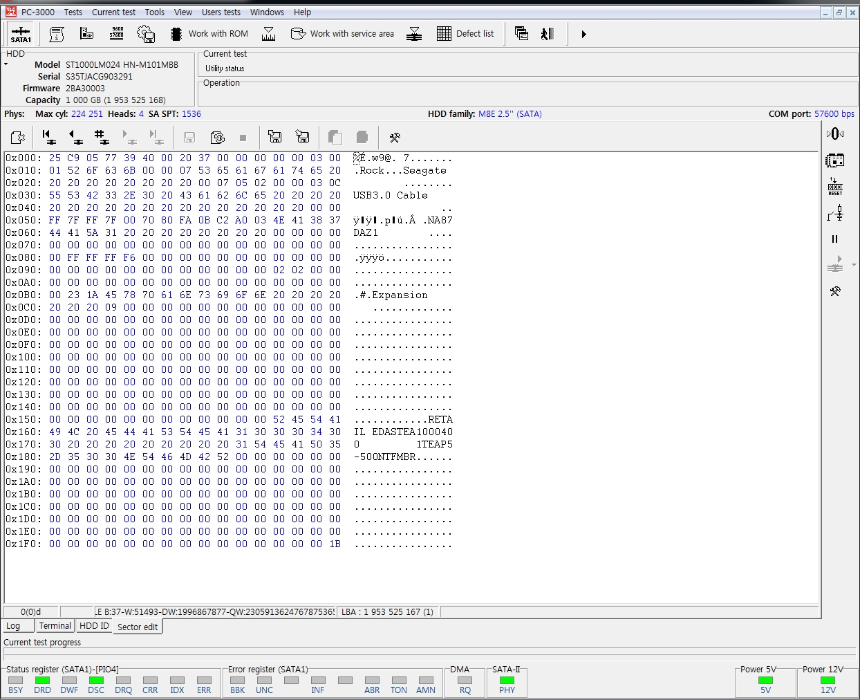Click the 9600/57600 baud rate icon
The image size is (860, 700).
tap(117, 34)
